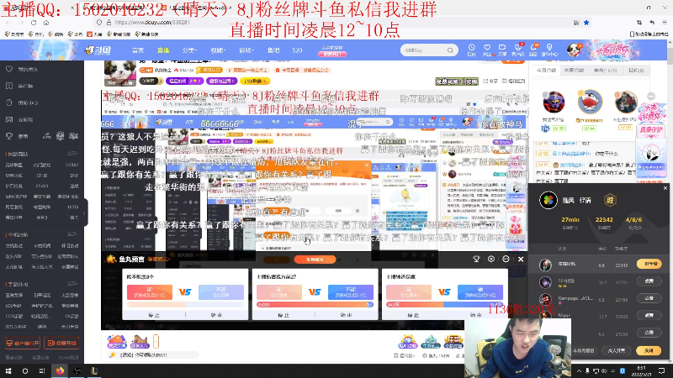The image size is (673, 378).
Task: Select the second ranking tab in chat panel
Action: coord(574,70)
